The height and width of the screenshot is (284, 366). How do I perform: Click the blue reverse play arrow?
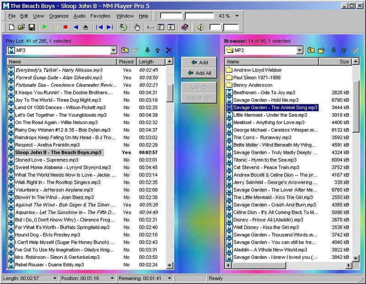(76, 27)
